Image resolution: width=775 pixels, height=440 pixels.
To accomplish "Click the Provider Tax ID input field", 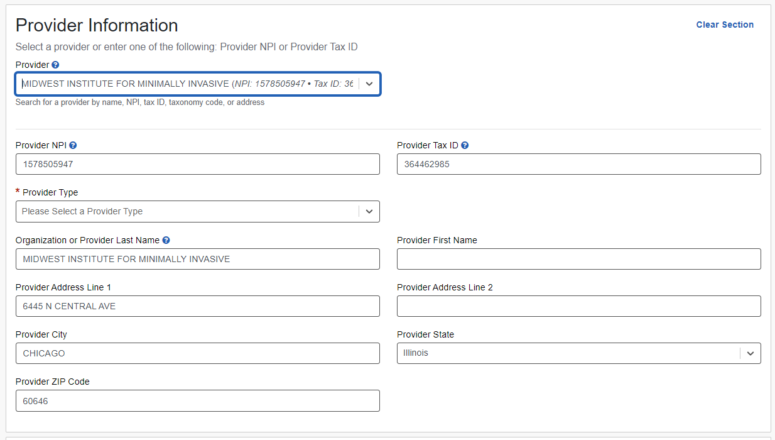I will 578,164.
